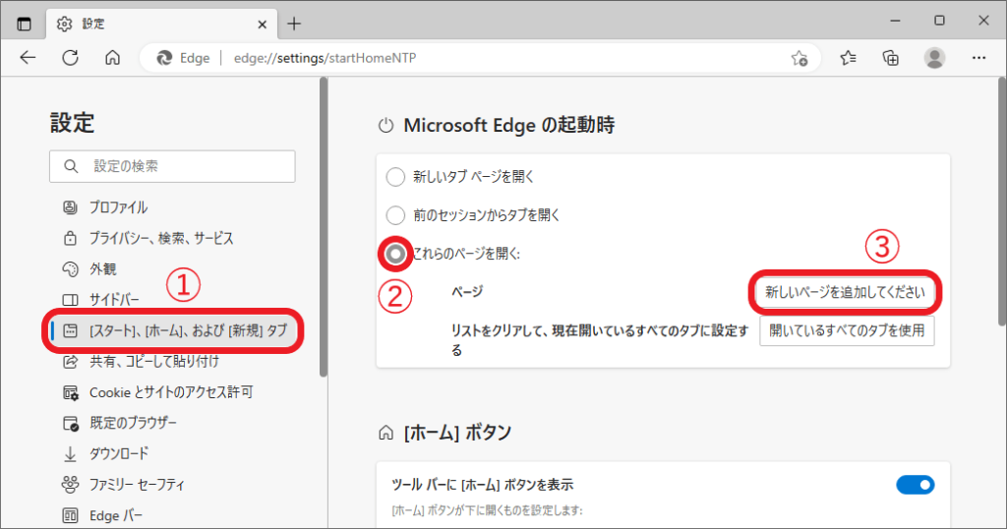1007x529 pixels.
Task: Click the Back arrow button
Action: point(28,58)
